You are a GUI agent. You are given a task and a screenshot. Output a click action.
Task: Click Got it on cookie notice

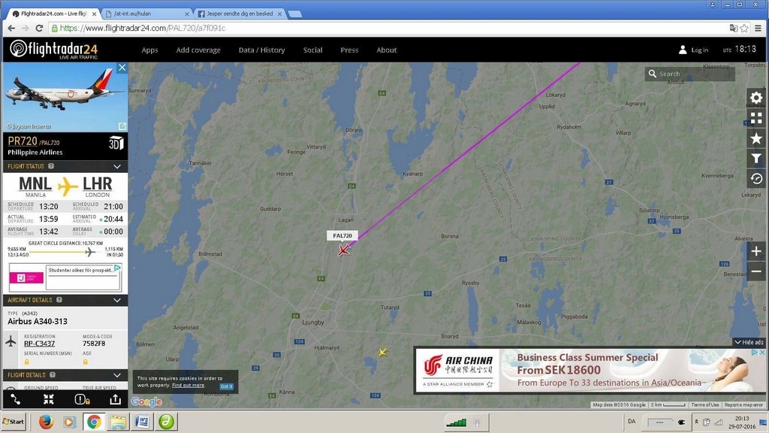click(x=227, y=386)
